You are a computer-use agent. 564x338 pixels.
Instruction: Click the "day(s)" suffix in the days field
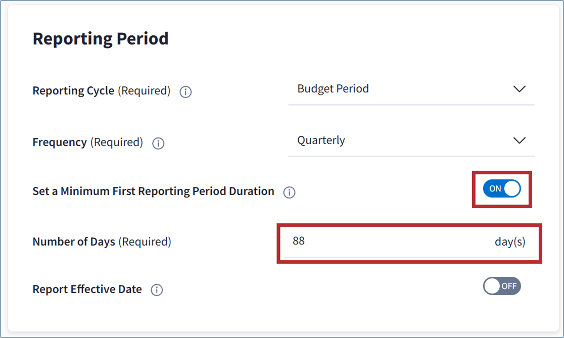(509, 242)
